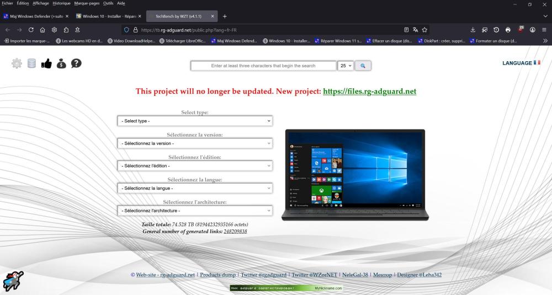Click the print icon in toolbar
The height and width of the screenshot is (295, 552).
point(508,30)
